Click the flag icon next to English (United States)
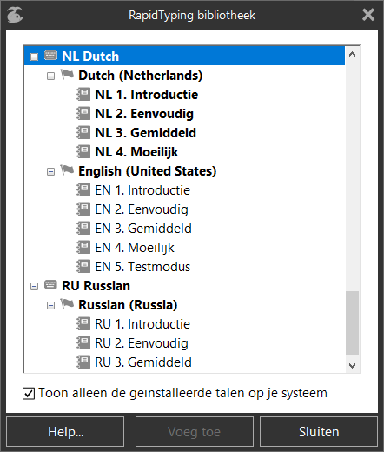Image resolution: width=384 pixels, height=452 pixels. [67, 170]
